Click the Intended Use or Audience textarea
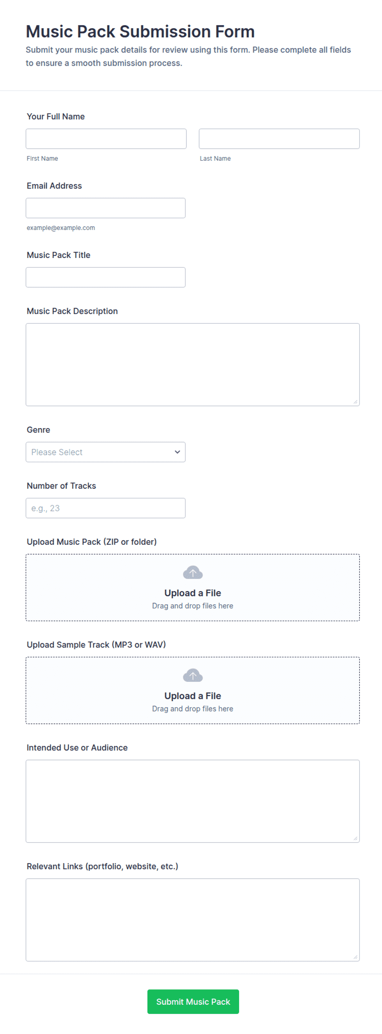Screen dimensions: 382x1034 [193, 801]
